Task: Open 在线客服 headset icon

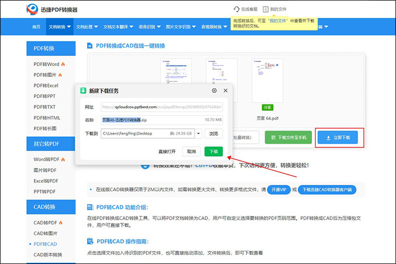Action: point(236,9)
